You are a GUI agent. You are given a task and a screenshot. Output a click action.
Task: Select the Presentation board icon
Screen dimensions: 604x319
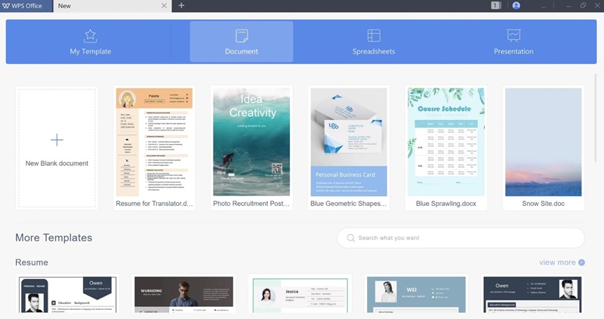click(x=513, y=35)
